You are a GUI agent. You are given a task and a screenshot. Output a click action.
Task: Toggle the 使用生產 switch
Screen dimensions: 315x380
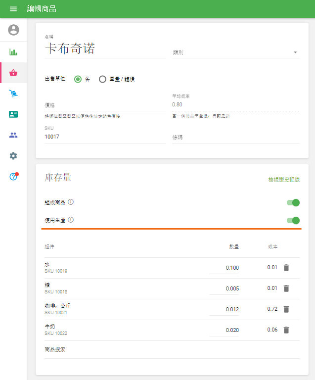point(293,220)
